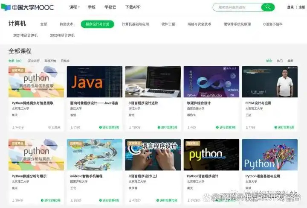Viewport: 307px width, 208px height.
Task: Click the green search magnifier button
Action: tap(268, 7)
